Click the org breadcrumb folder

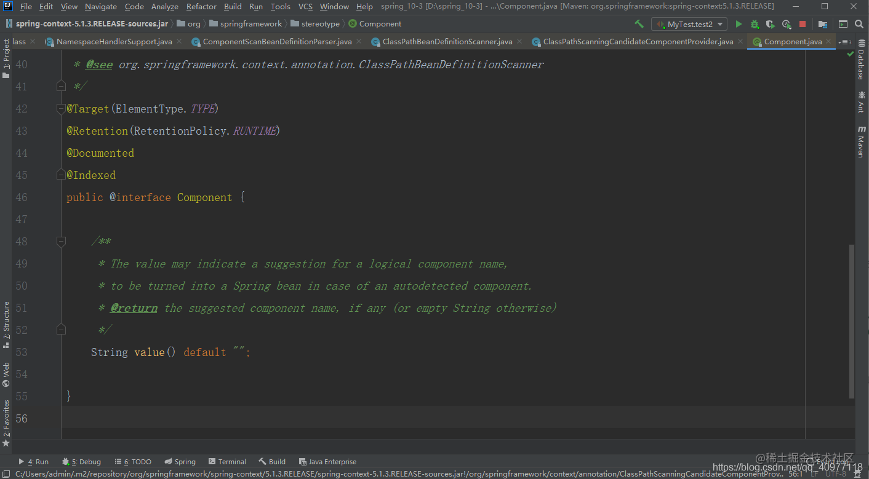coord(188,24)
